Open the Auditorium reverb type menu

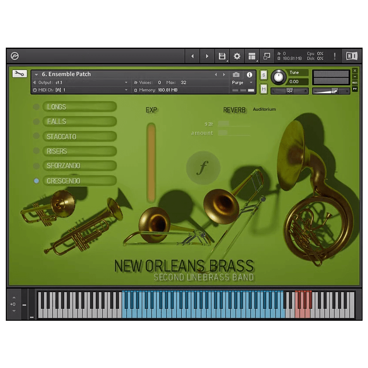(264, 109)
